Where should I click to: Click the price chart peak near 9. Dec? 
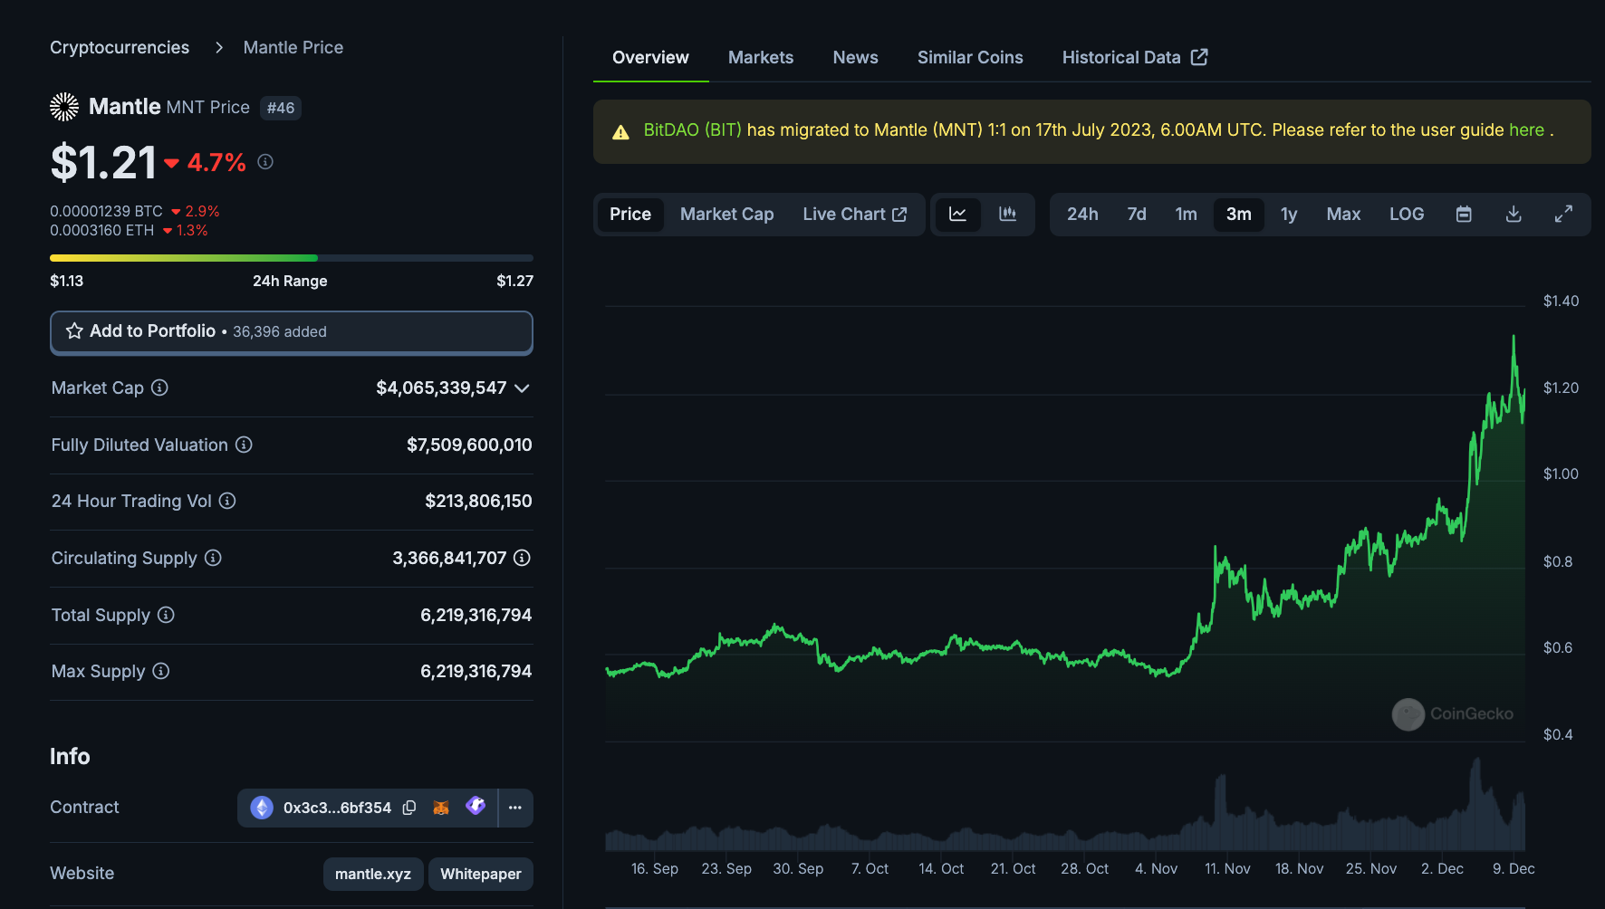[1513, 338]
